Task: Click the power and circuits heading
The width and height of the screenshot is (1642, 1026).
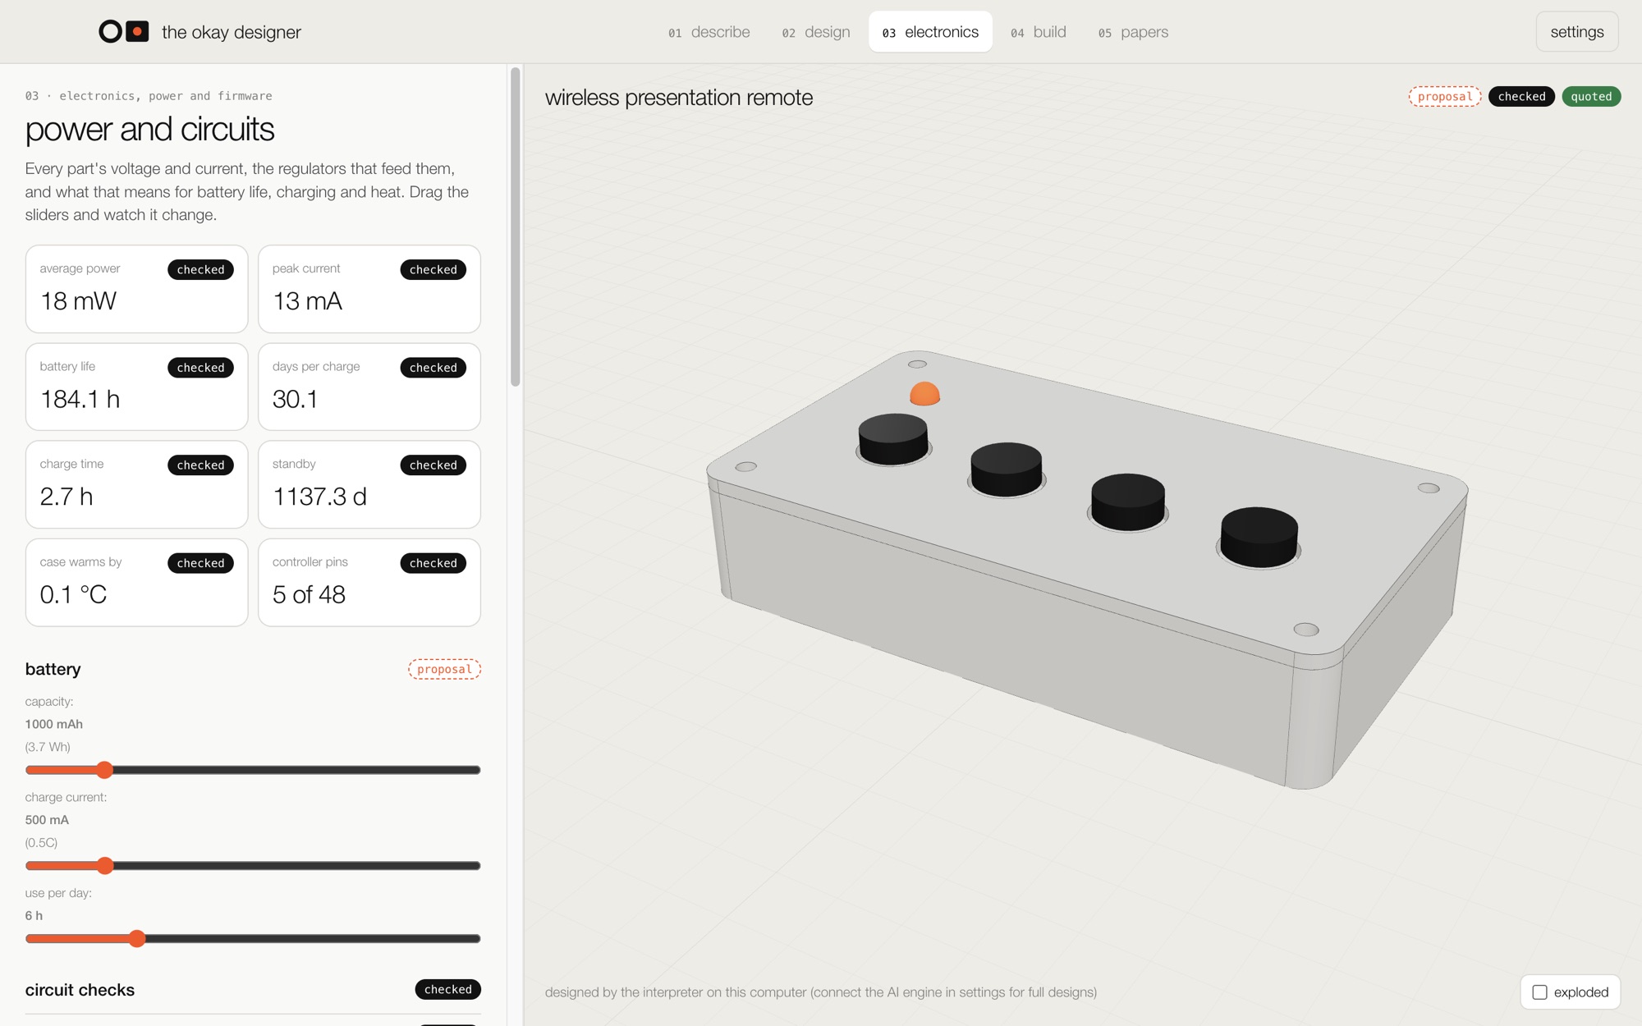Action: [149, 130]
